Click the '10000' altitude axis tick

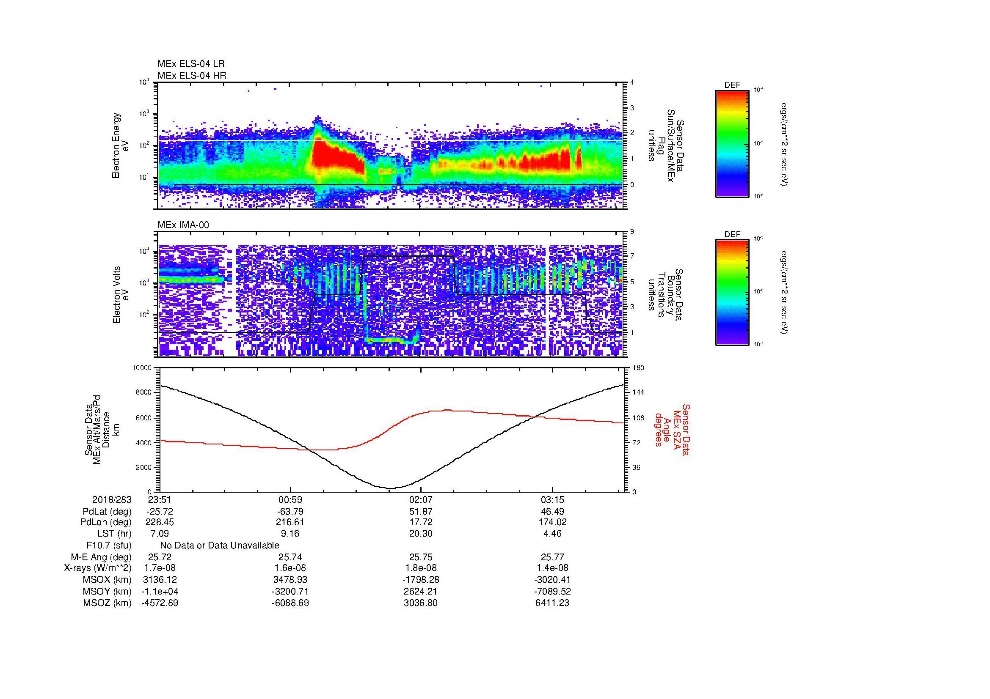click(x=142, y=368)
